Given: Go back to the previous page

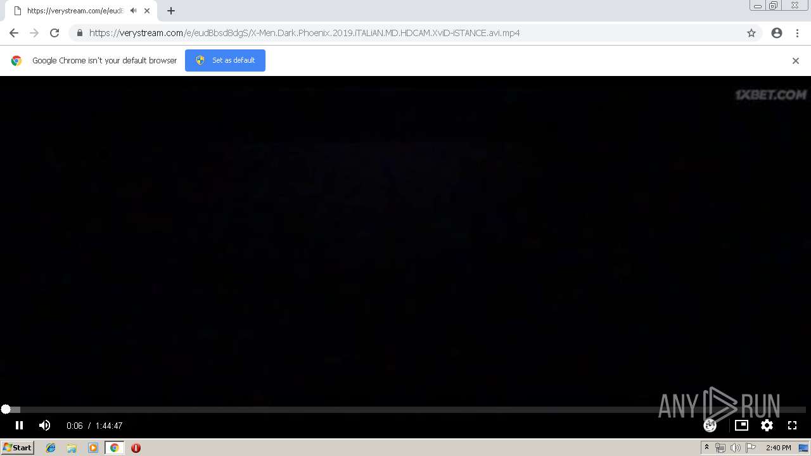Looking at the screenshot, I should click(x=14, y=33).
